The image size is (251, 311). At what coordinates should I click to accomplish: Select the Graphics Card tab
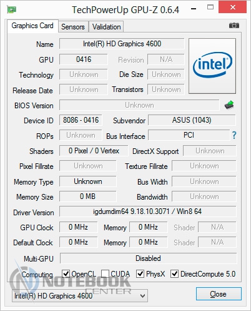tap(32, 26)
